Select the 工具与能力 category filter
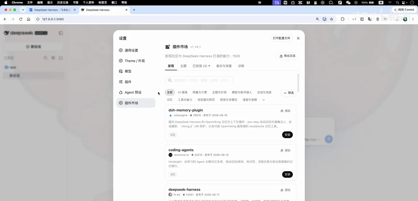 point(185,100)
